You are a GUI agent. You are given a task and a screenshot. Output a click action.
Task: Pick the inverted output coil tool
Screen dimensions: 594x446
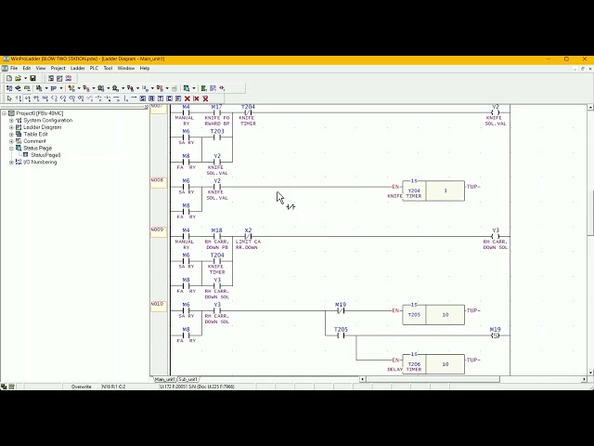[x=63, y=98]
